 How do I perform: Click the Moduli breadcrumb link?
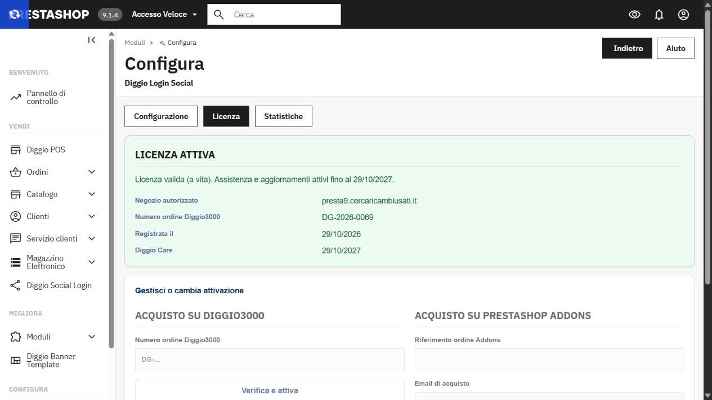(135, 43)
